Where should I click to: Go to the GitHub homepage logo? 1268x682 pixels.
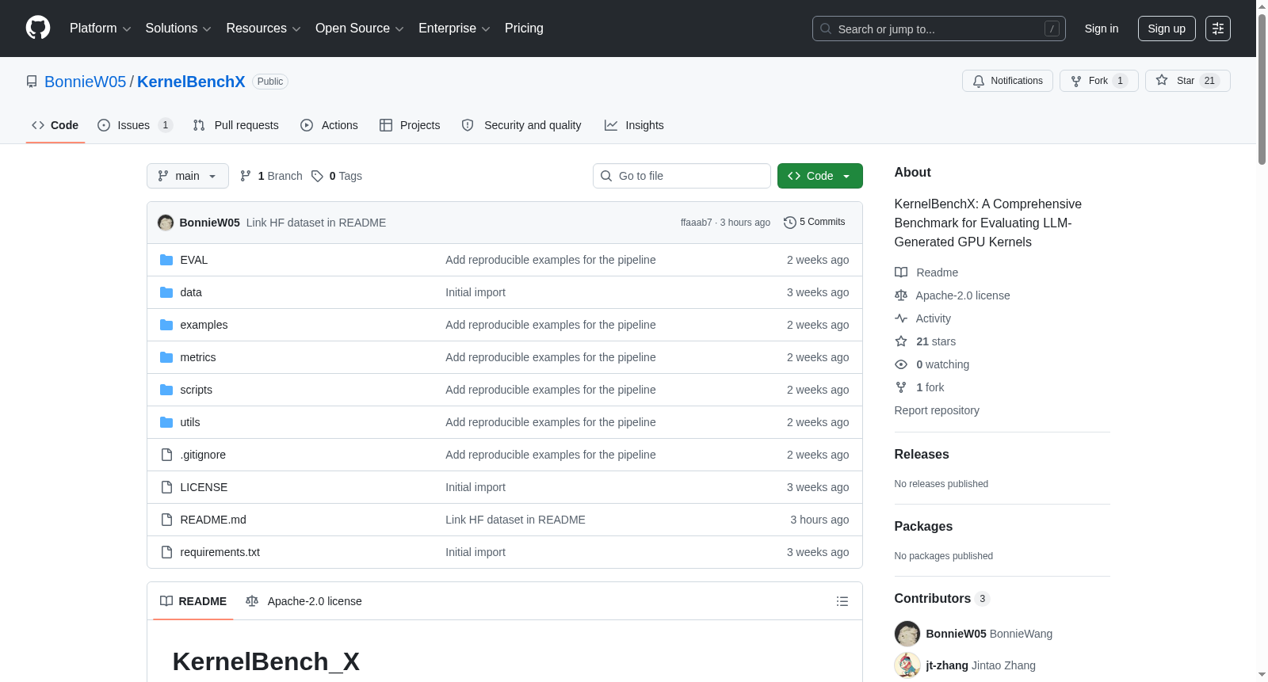(38, 29)
